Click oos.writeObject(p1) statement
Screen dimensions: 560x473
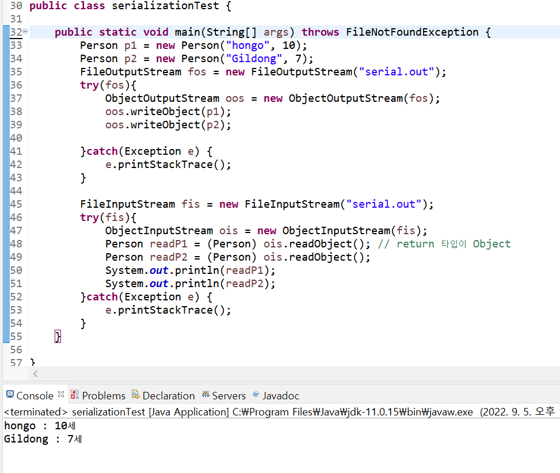(x=168, y=112)
